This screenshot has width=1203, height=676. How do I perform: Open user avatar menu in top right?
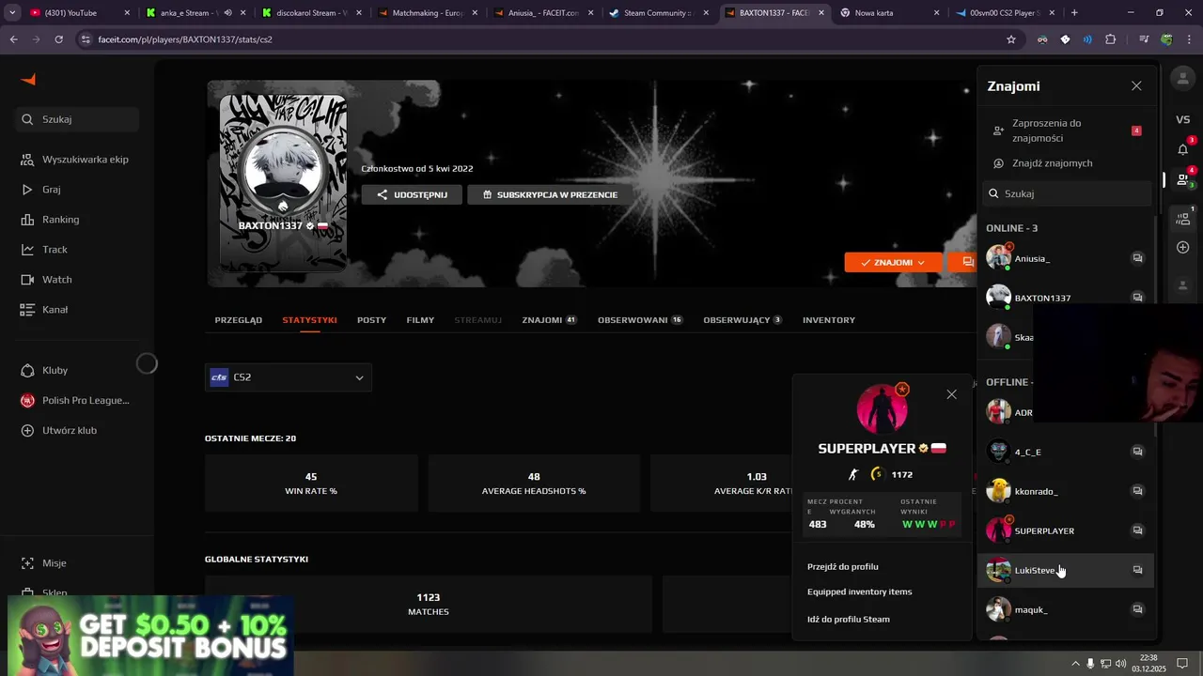(x=1183, y=79)
